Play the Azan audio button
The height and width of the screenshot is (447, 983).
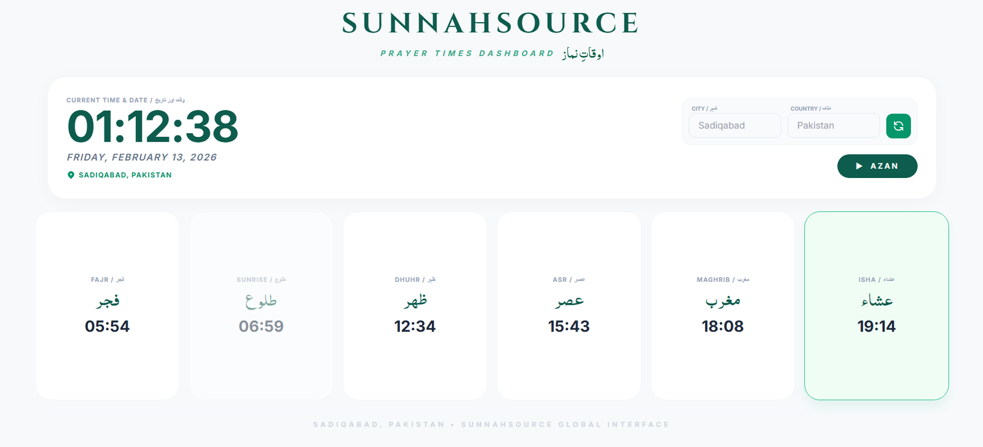[877, 166]
